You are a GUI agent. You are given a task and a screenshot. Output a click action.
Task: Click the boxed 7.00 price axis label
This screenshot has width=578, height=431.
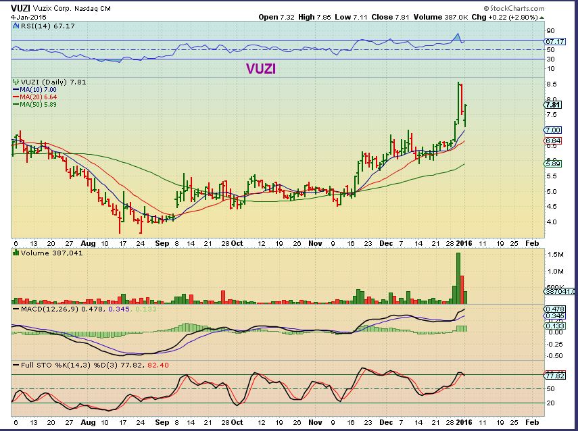553,130
